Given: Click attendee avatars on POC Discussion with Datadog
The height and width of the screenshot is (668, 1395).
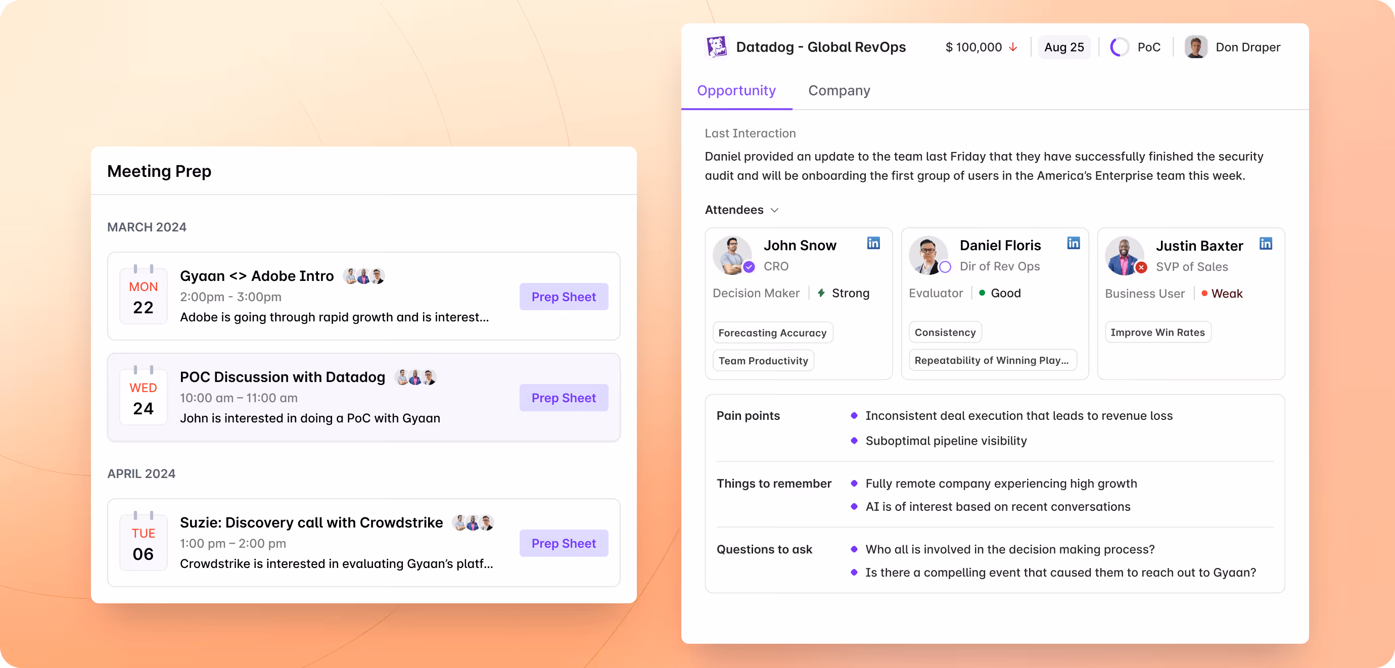Looking at the screenshot, I should click(415, 377).
